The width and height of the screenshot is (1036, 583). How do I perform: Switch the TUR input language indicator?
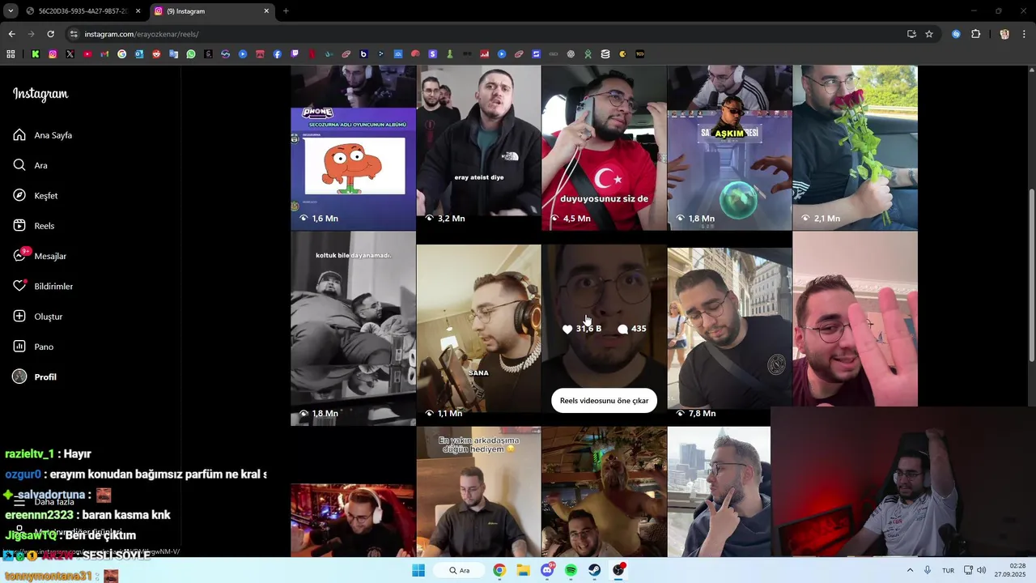tap(948, 570)
